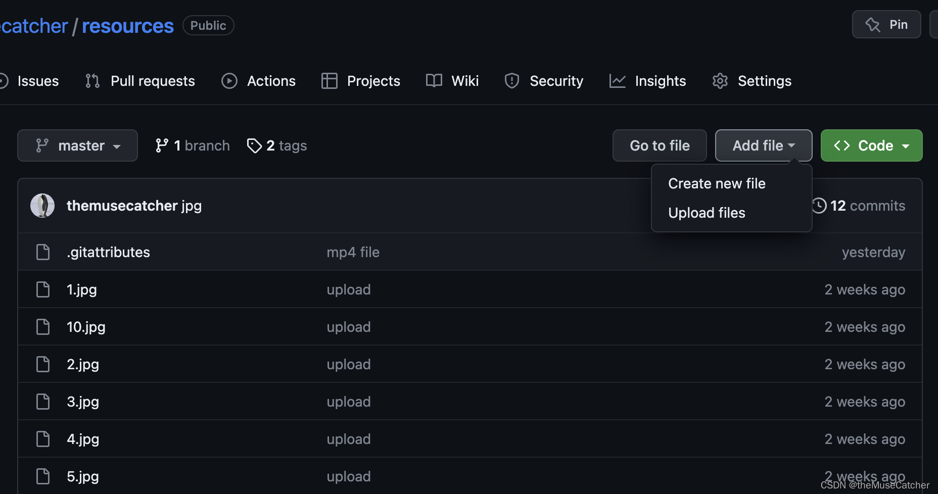
Task: Select the Settings gear icon
Action: coord(720,81)
